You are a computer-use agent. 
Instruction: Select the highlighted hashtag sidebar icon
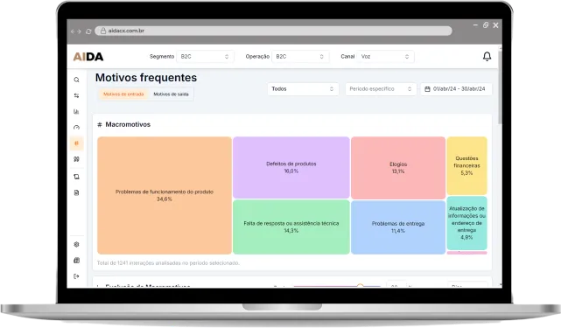(x=76, y=143)
